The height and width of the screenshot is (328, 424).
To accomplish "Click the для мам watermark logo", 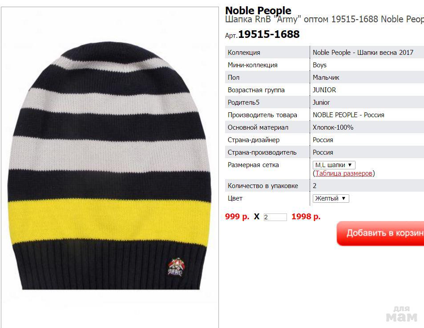I will [402, 314].
